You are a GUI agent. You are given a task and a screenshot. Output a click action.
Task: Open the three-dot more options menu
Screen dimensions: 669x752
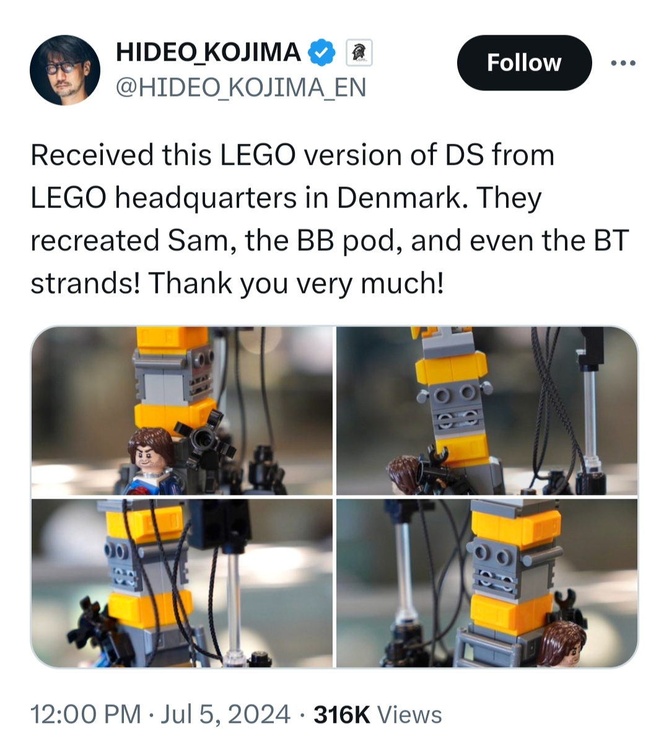623,63
